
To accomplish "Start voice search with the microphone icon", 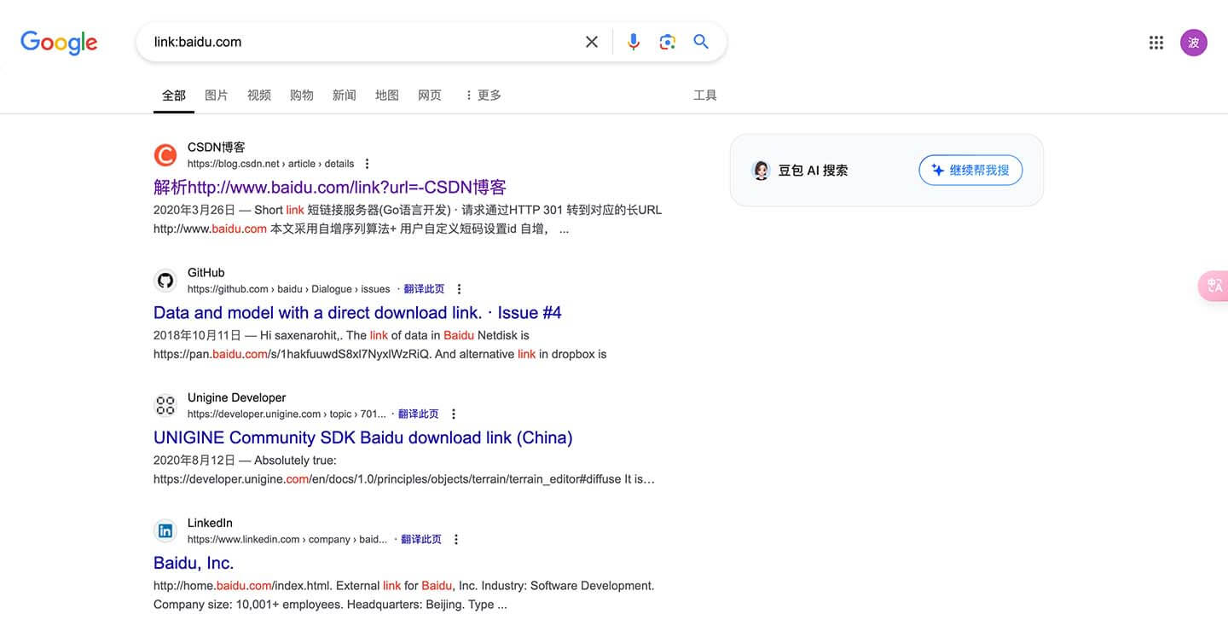I will 634,42.
